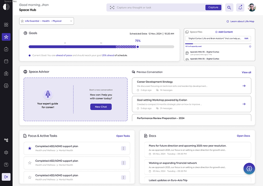Open Latest updates on Euro-Asia Trip doc
This screenshot has width=263, height=186.
pos(198,180)
